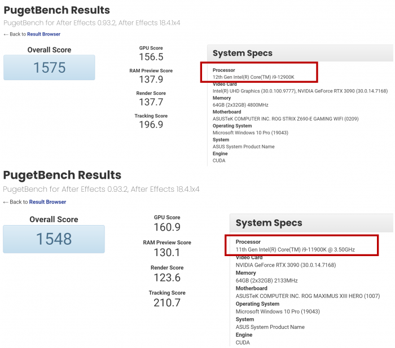Click the RAM Preview Score value 130.1

coord(166,253)
